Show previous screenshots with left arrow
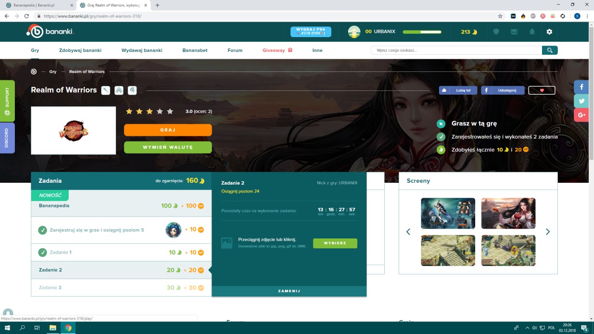This screenshot has height=334, width=594. point(408,231)
